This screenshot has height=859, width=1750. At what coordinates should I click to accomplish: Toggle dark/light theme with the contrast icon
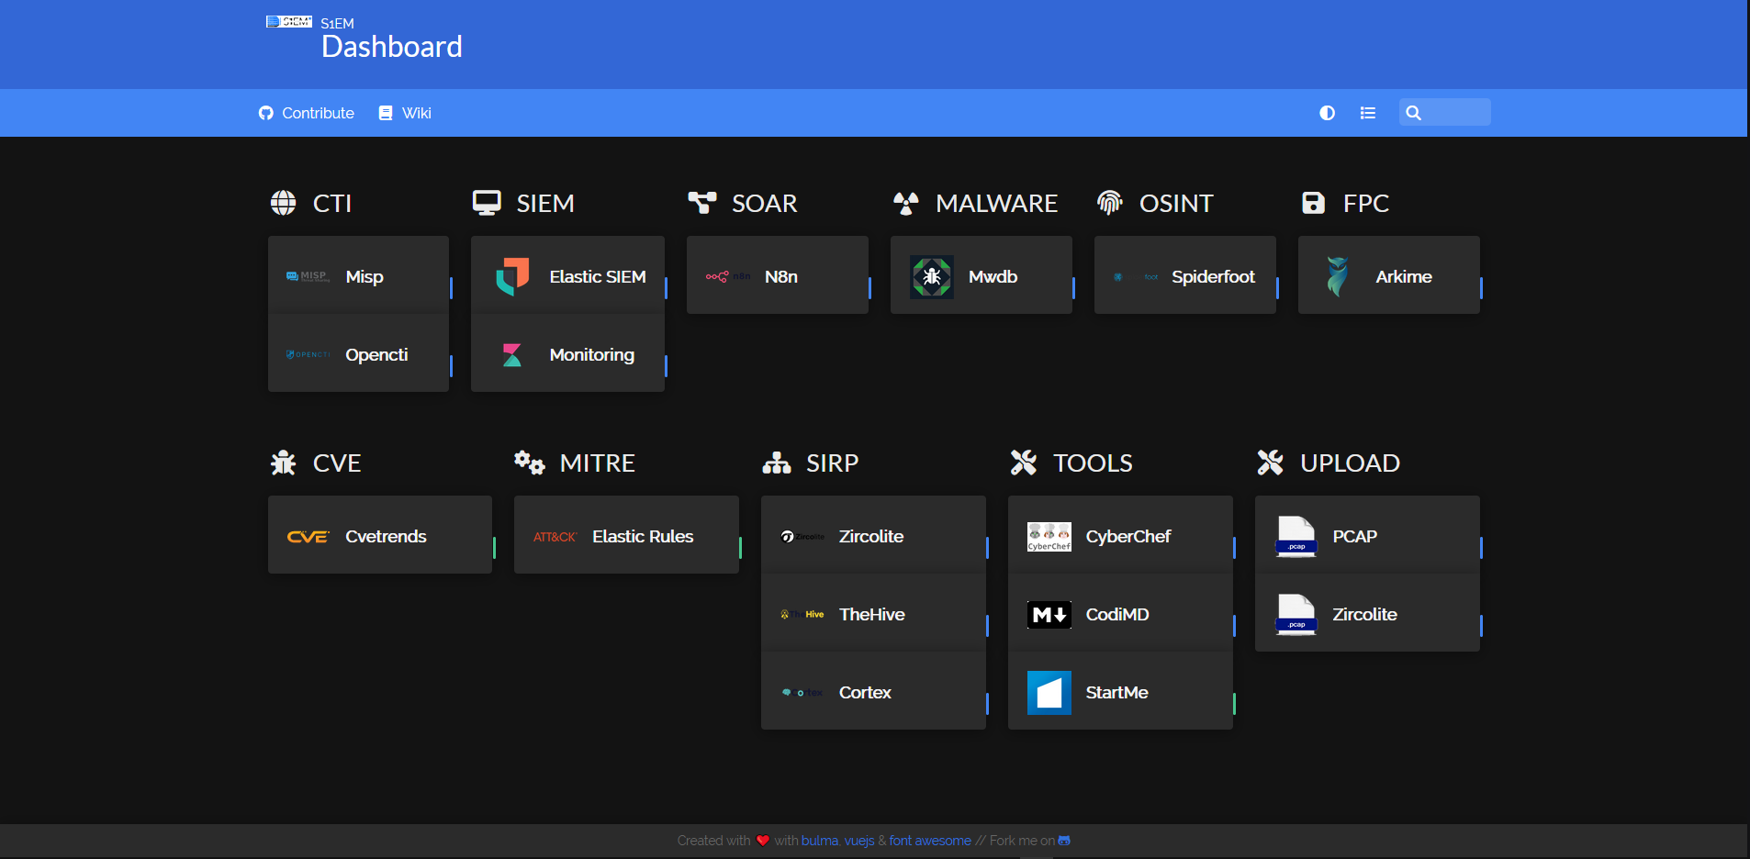coord(1328,112)
